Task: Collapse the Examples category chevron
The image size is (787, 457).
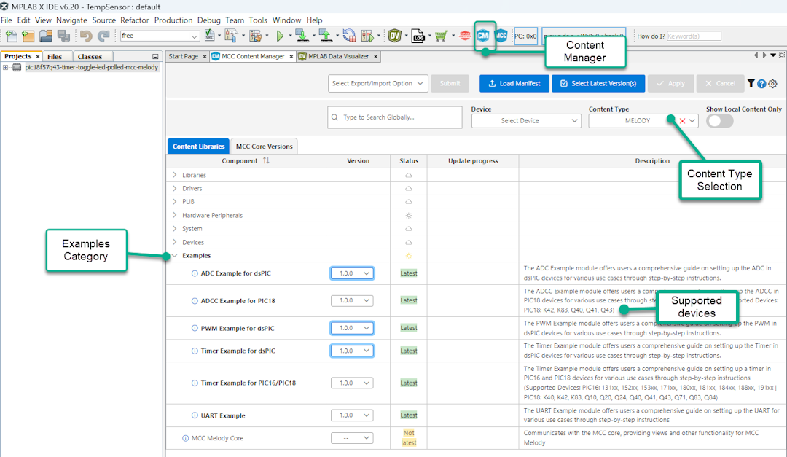Action: tap(175, 256)
